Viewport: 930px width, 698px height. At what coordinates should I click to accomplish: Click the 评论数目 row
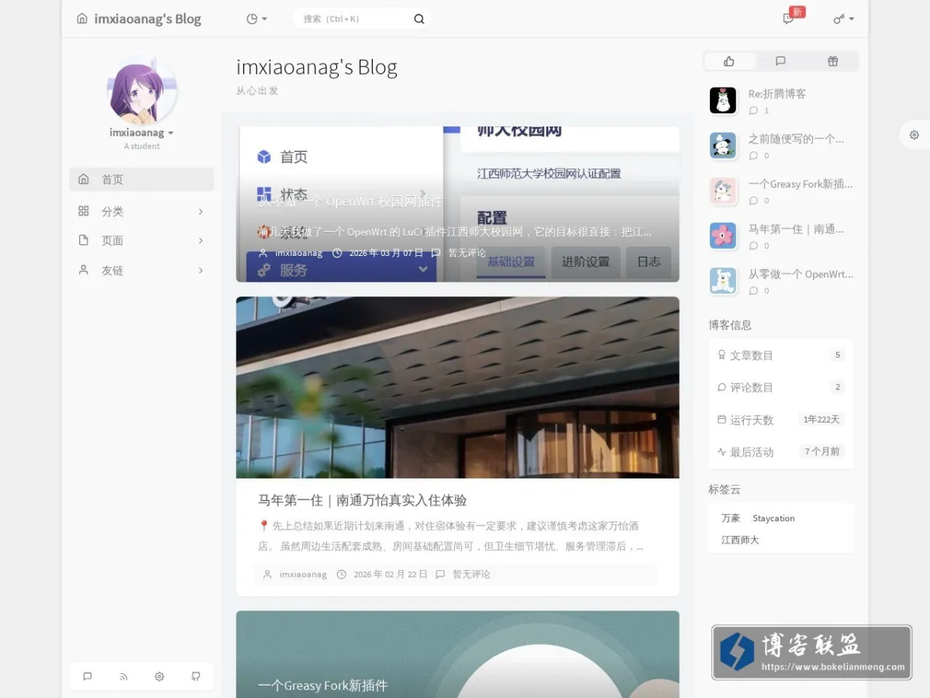point(780,387)
